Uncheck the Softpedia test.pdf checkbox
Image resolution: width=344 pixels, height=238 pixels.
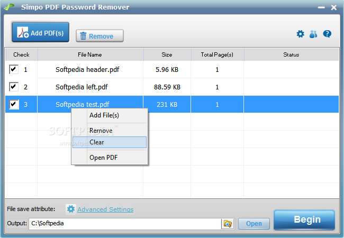(14, 104)
